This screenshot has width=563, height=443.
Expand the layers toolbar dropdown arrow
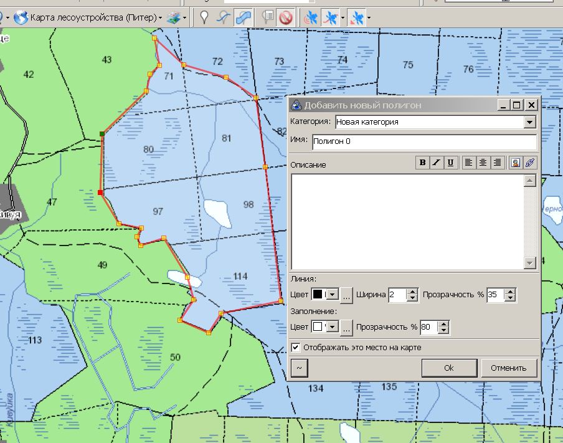tap(185, 18)
